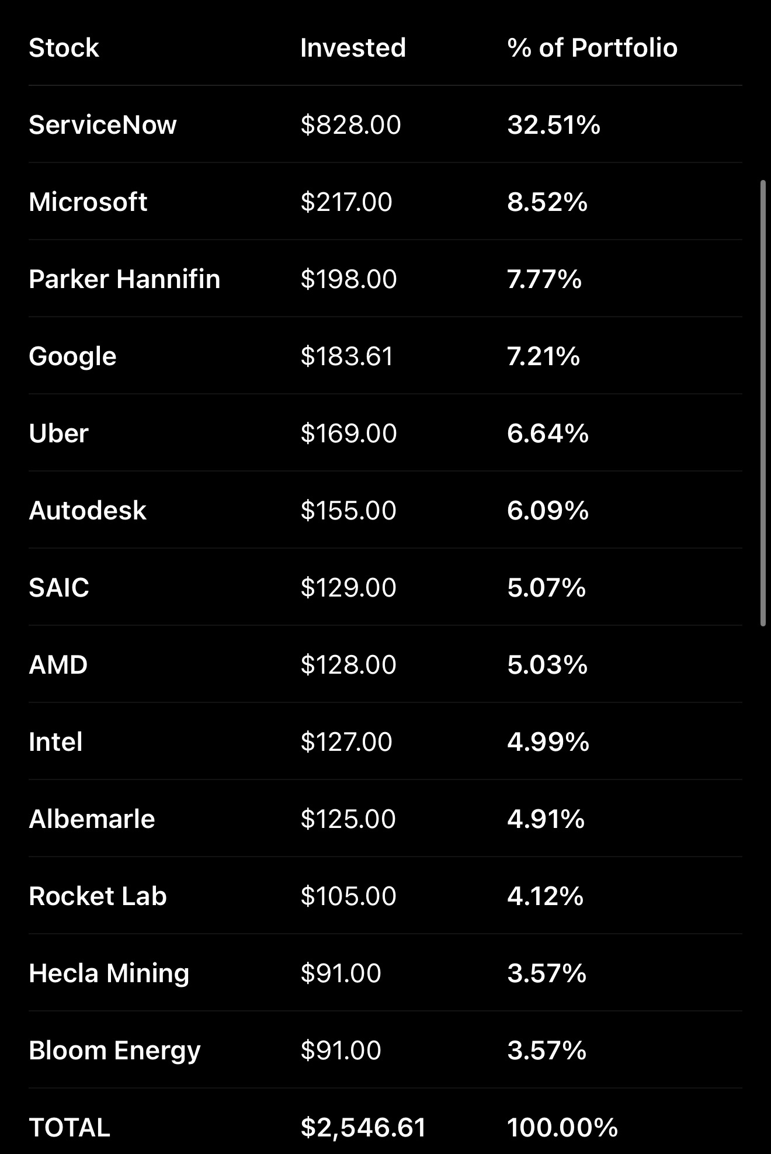Select the Parker Hannifin row
The height and width of the screenshot is (1154, 771).
click(385, 279)
